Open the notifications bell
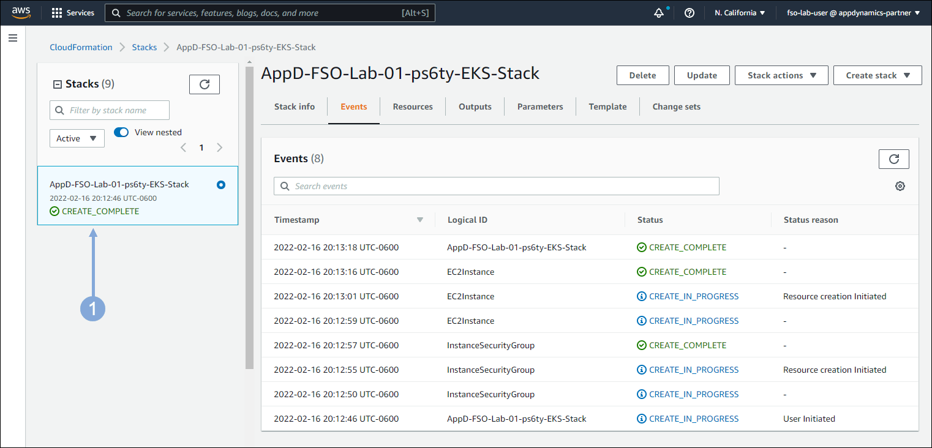The width and height of the screenshot is (932, 448). coord(659,13)
